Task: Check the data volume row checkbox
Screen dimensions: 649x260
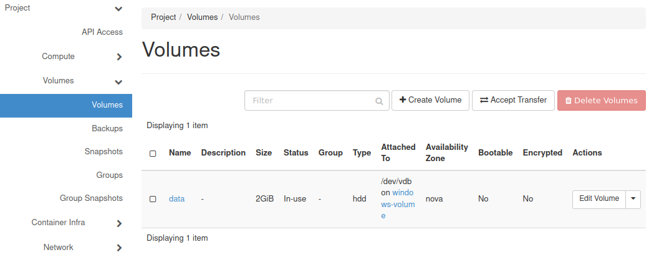Action: click(153, 199)
